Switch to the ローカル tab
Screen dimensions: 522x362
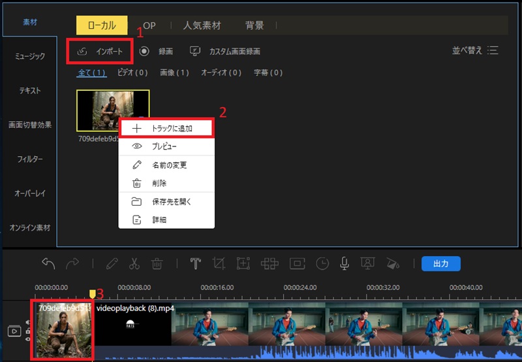point(102,25)
